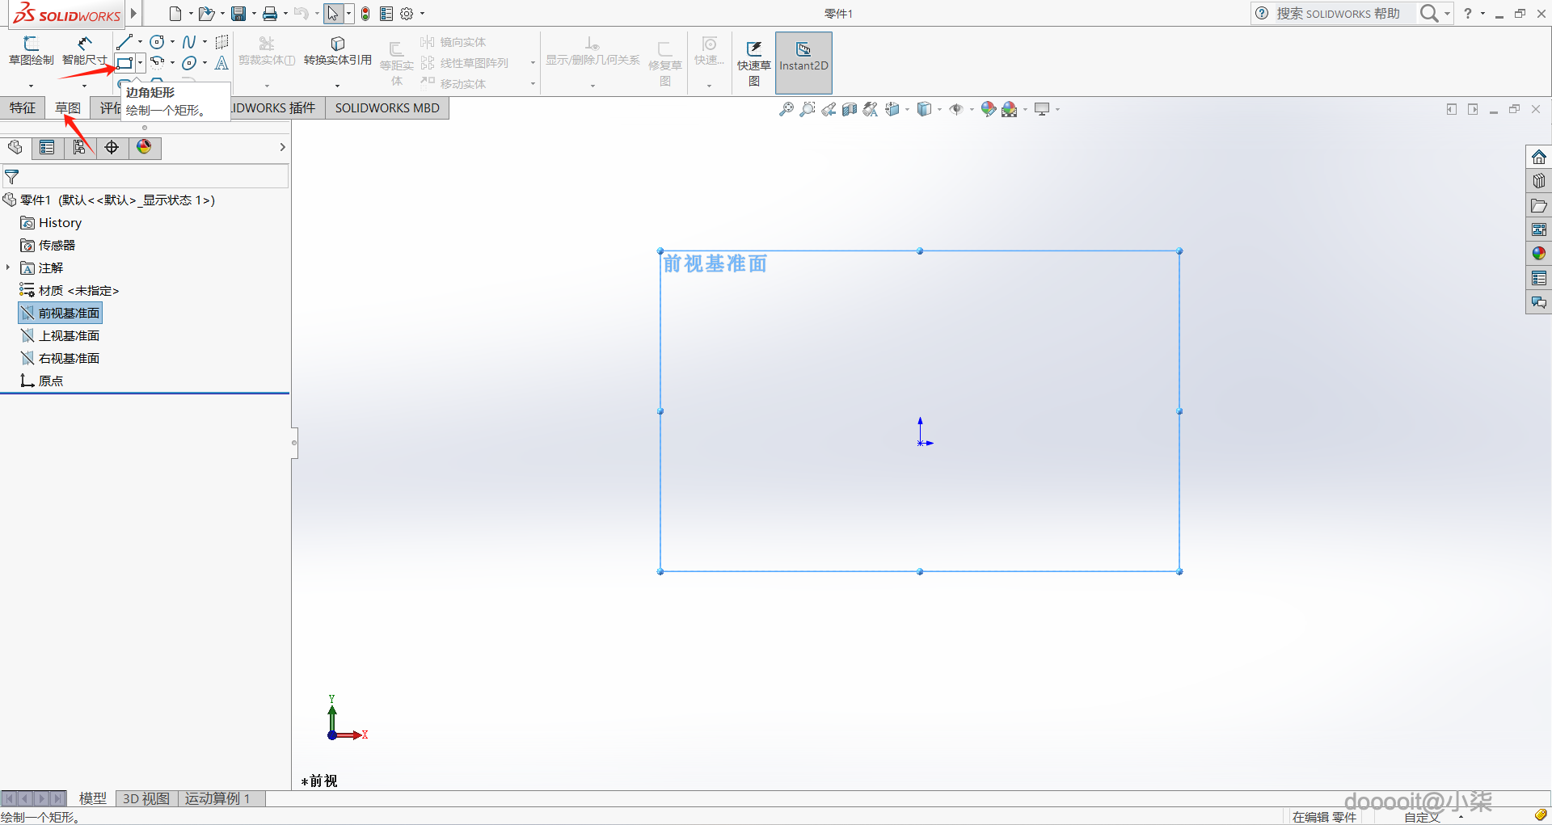This screenshot has height=825, width=1552.
Task: Expand the 注解 tree node
Action: tap(8, 267)
